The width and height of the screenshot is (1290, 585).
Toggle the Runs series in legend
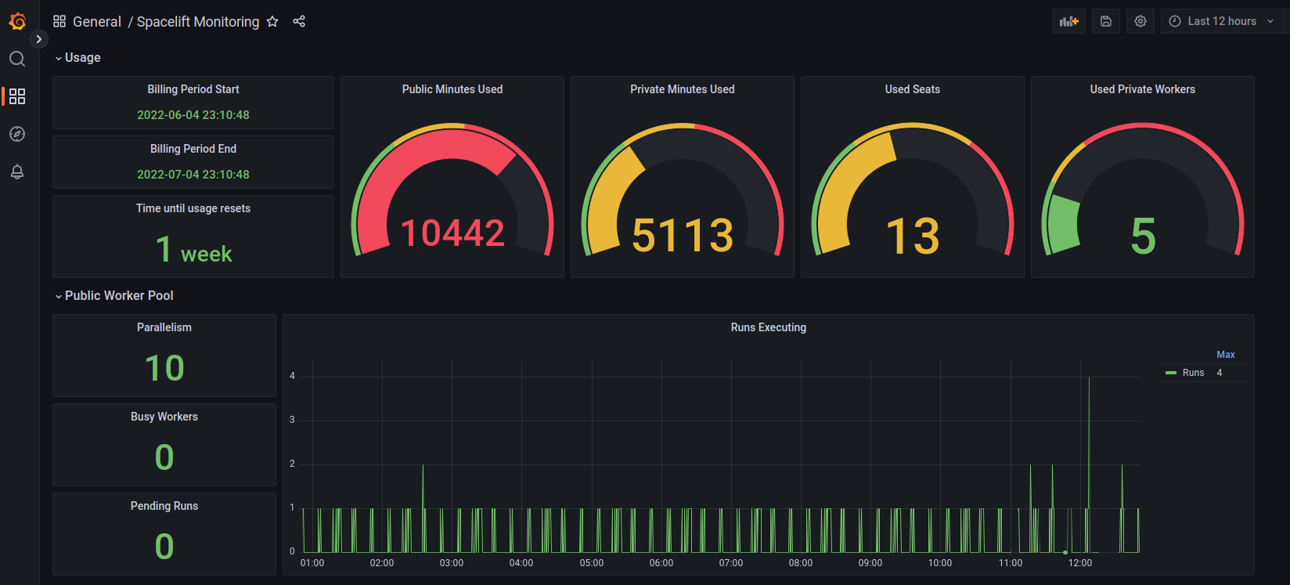[1193, 373]
